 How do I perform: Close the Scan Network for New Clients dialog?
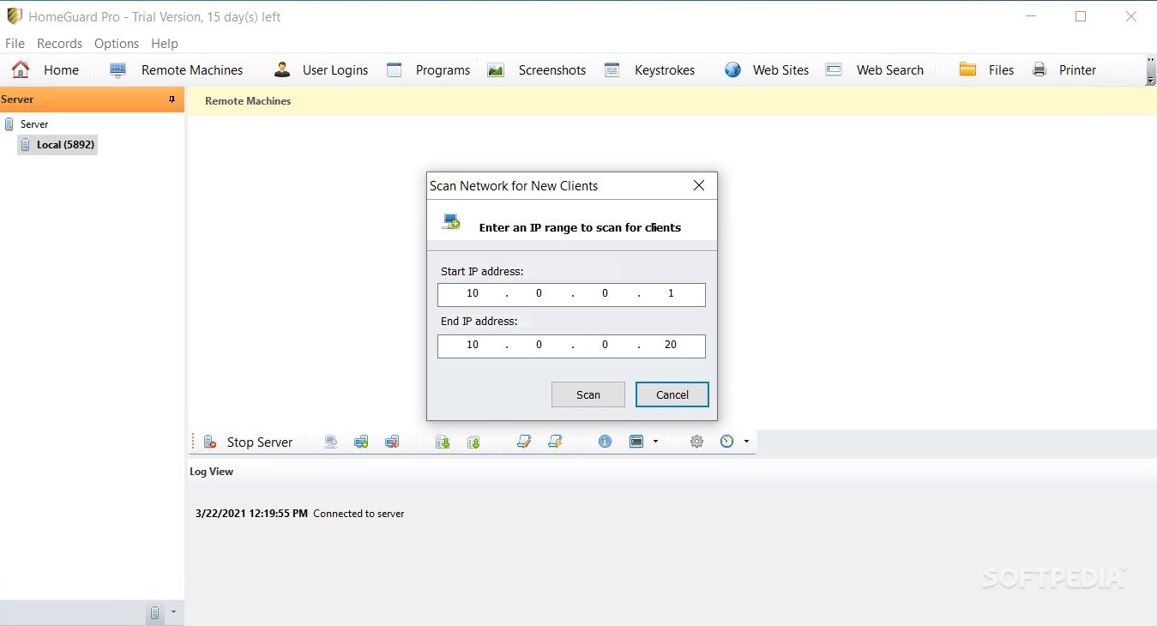[699, 185]
